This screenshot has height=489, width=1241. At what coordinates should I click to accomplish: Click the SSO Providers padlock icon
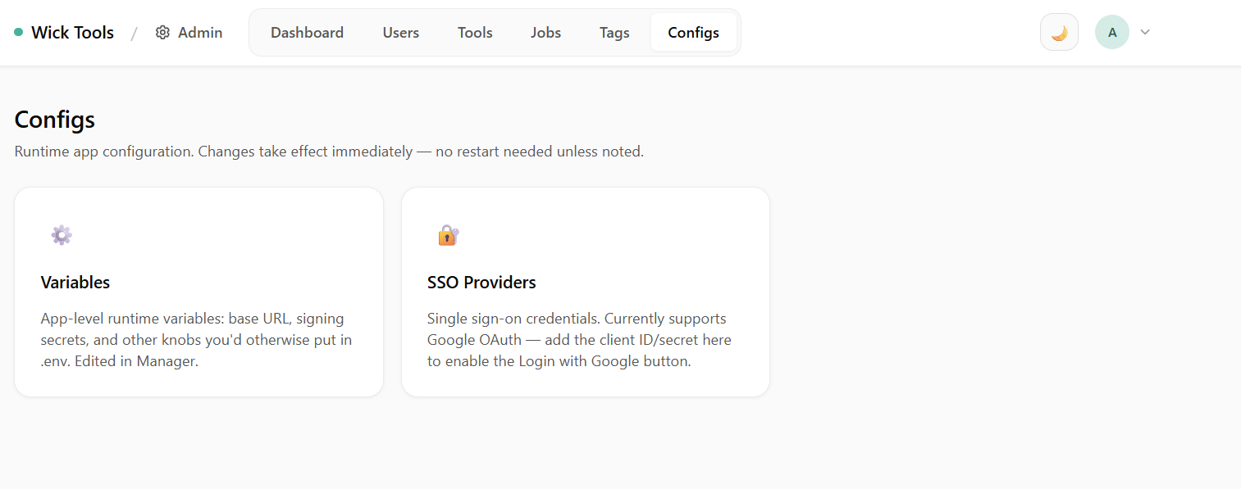448,235
